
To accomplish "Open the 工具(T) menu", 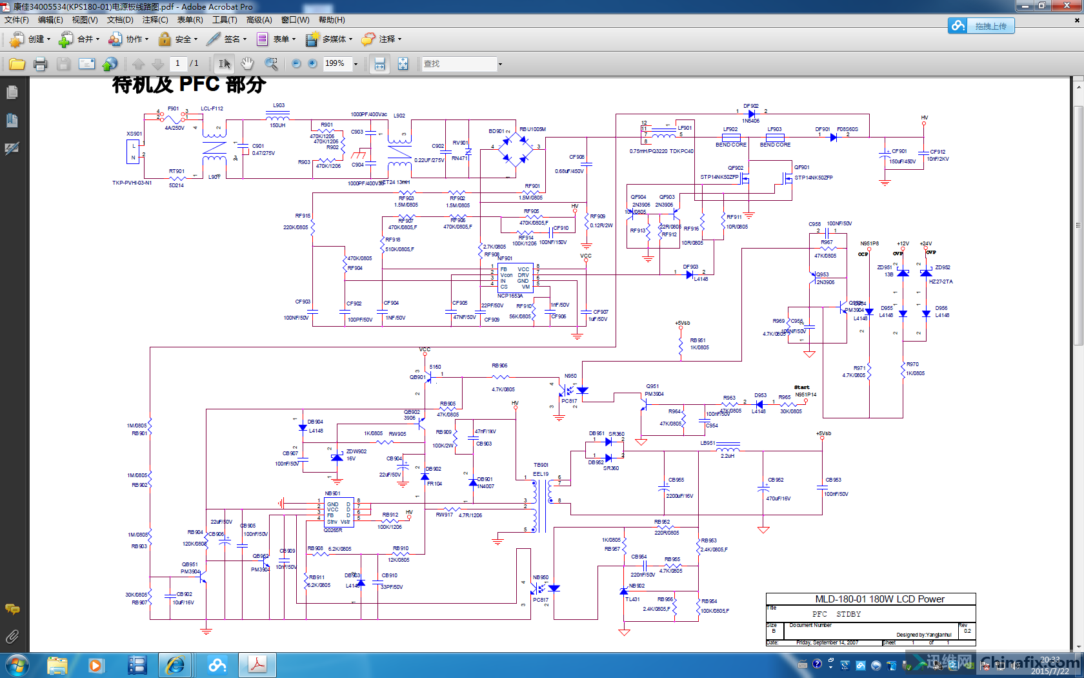I will pyautogui.click(x=225, y=20).
